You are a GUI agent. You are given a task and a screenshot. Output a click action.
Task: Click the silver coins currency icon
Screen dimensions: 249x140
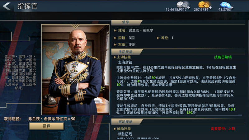coord(182,4)
